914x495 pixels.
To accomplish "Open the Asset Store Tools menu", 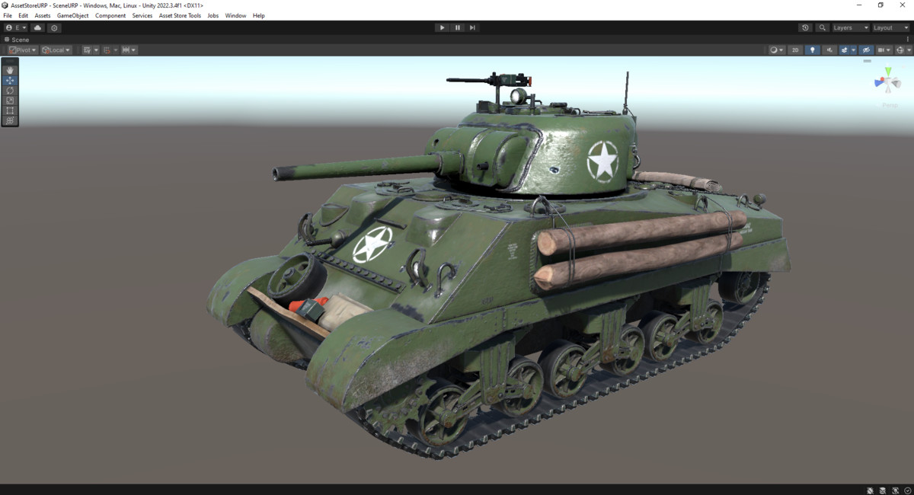I will tap(181, 15).
